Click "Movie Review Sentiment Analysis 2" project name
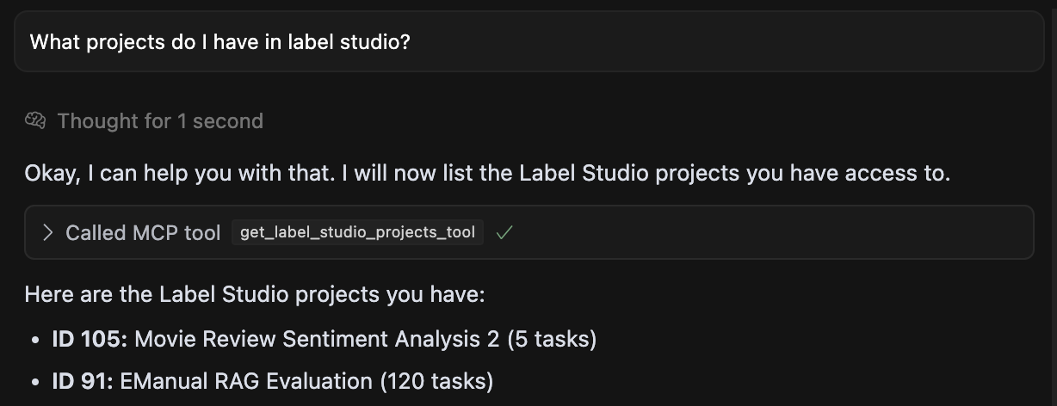1057x406 pixels. (317, 339)
